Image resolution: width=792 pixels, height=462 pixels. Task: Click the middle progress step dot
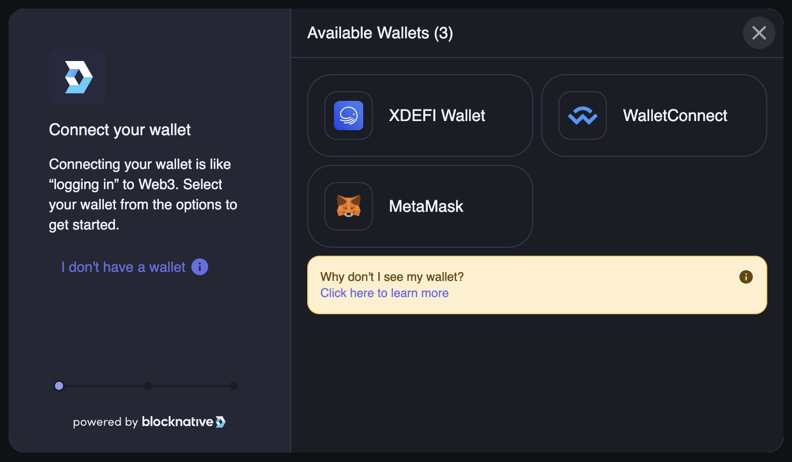(147, 386)
